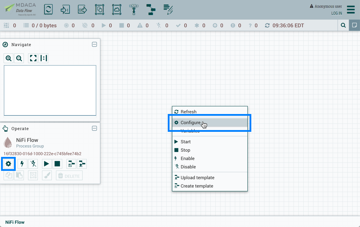The height and width of the screenshot is (227, 360).
Task: Open the hamburger menu at top right
Action: pos(351,10)
